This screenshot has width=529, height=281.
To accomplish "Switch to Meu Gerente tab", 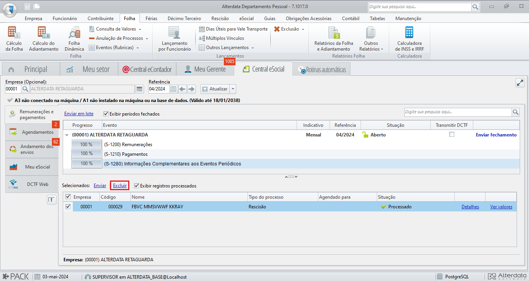I will click(205, 70).
